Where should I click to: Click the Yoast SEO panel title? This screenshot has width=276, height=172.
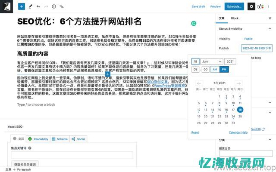(15, 126)
